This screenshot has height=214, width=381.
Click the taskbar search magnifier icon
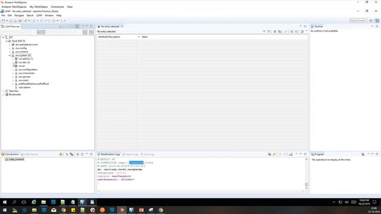click(14, 202)
